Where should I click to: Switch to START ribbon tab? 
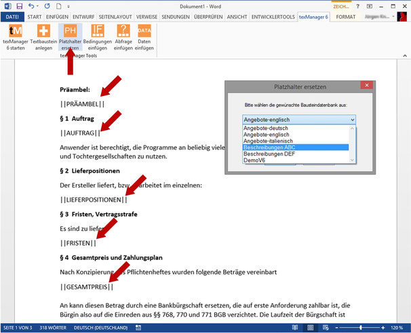tap(35, 17)
